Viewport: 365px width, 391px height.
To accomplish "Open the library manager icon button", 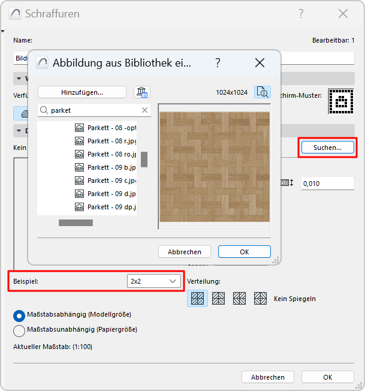I will (x=142, y=92).
